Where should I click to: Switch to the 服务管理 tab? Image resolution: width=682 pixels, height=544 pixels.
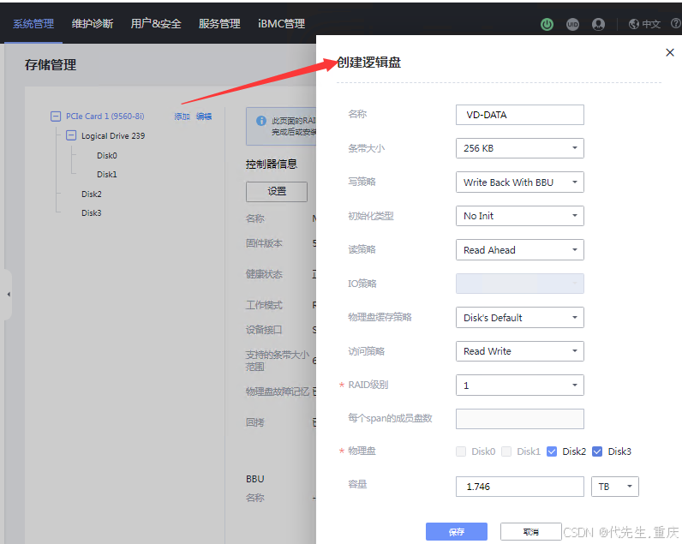(x=219, y=23)
